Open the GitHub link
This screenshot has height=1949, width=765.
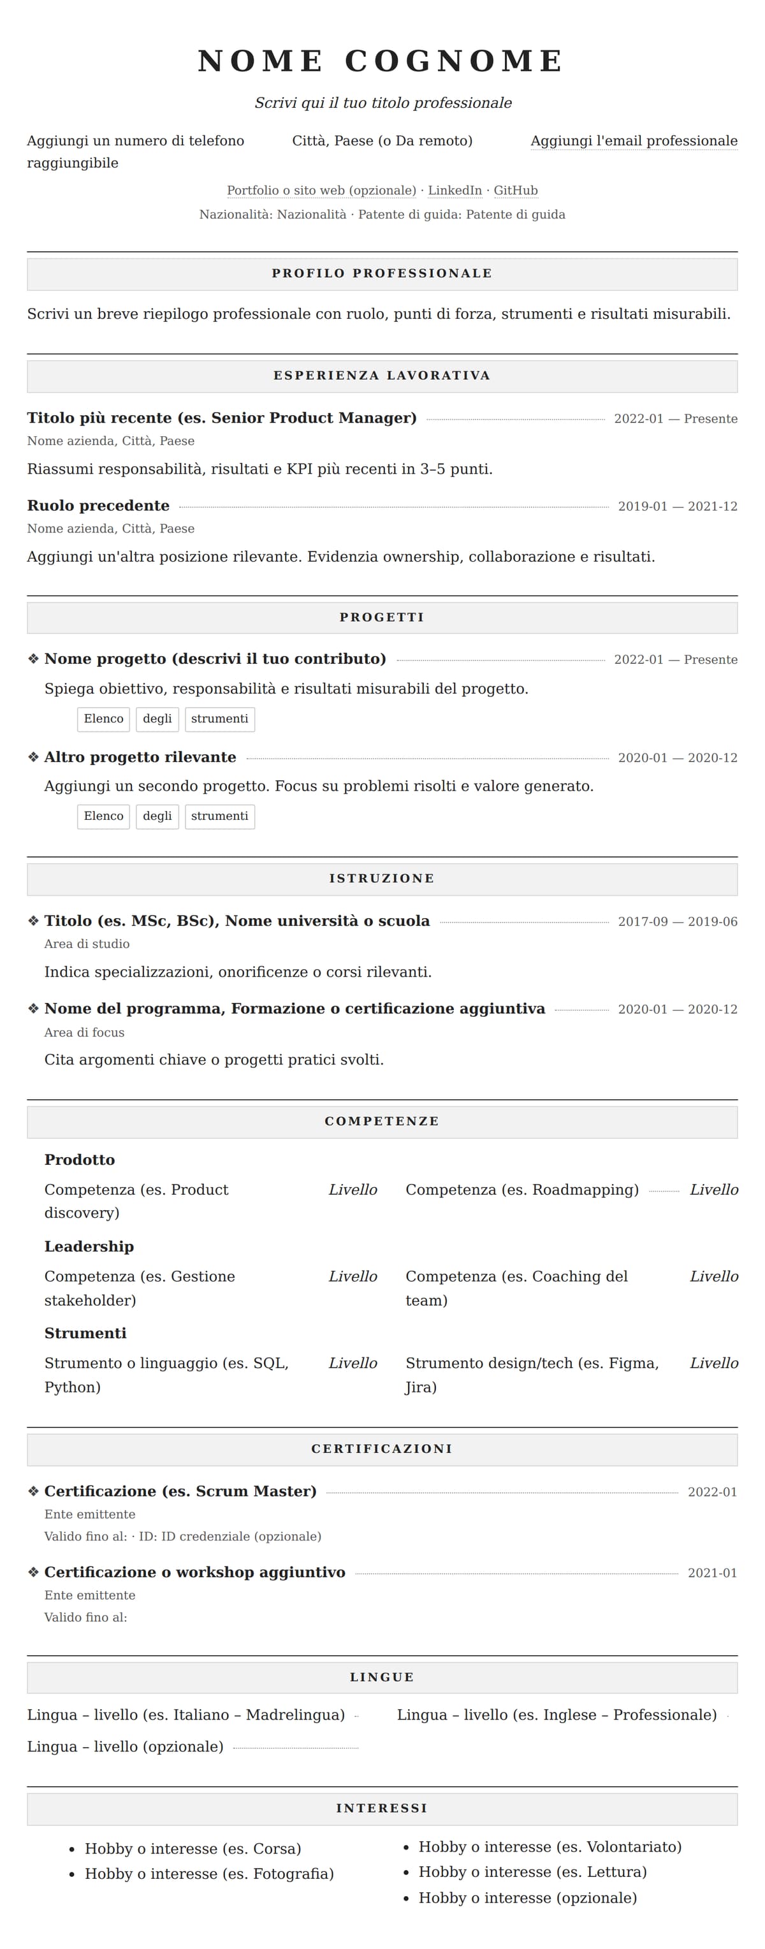coord(515,191)
